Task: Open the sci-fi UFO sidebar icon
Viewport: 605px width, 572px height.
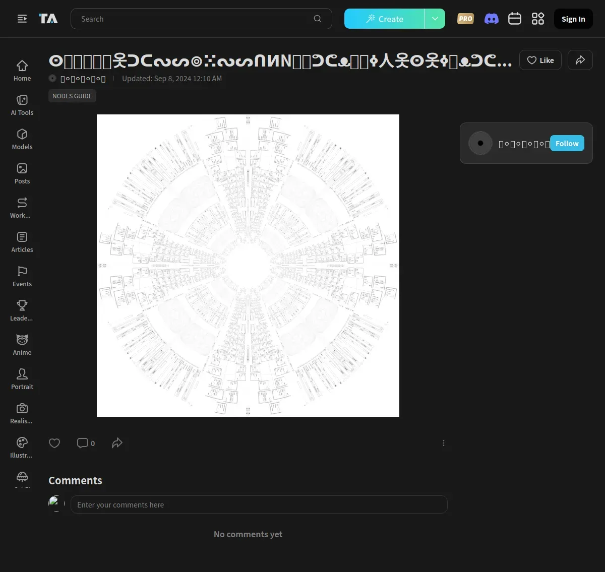Action: point(22,477)
